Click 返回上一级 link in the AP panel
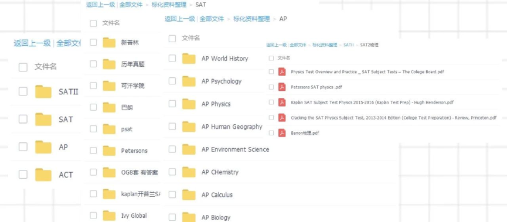This screenshot has height=222, width=507. [179, 19]
